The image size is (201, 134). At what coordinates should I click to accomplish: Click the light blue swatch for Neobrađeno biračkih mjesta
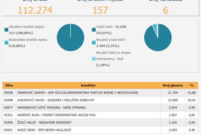pos(6,43)
